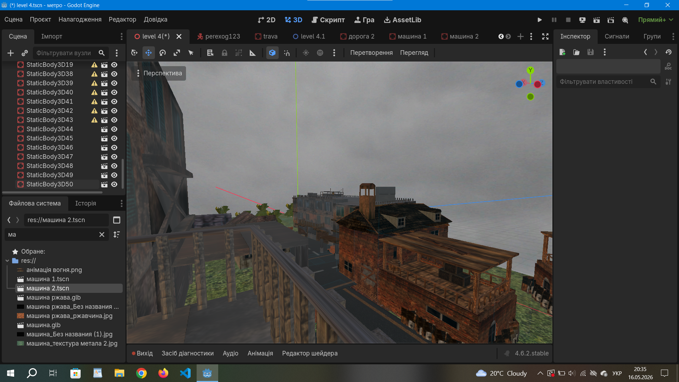Click Run Current Scene clapper icon
679x382 pixels.
pos(597,20)
